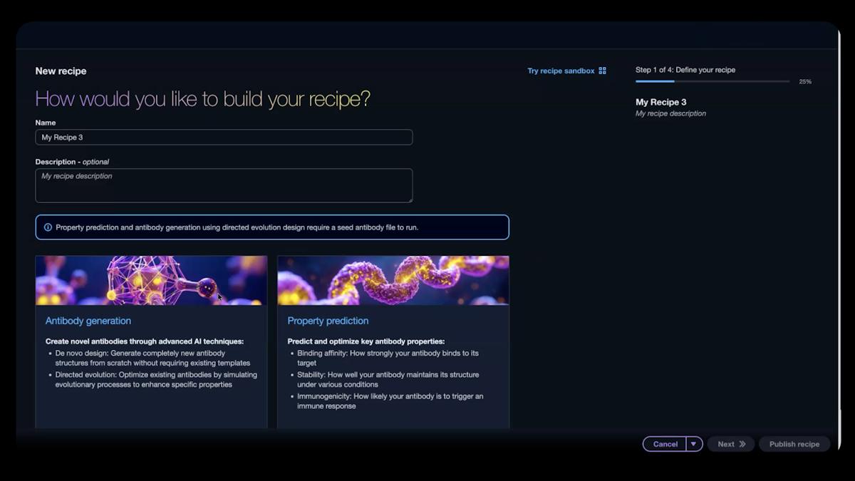Click the info icon in the seed antibody notice
The width and height of the screenshot is (855, 481).
click(47, 227)
